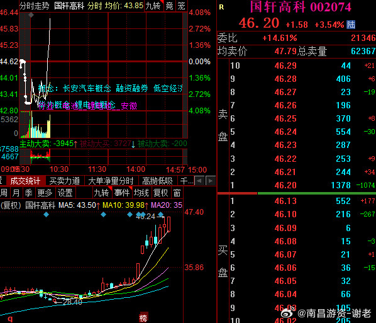Click the 榜 ranking marker below K-line chart

(x=143, y=318)
